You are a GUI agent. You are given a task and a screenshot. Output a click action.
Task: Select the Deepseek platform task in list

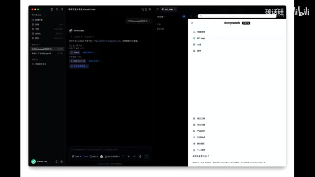47,49
